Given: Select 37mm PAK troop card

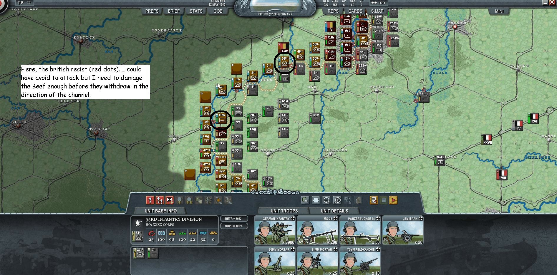Looking at the screenshot, I should point(403,230).
